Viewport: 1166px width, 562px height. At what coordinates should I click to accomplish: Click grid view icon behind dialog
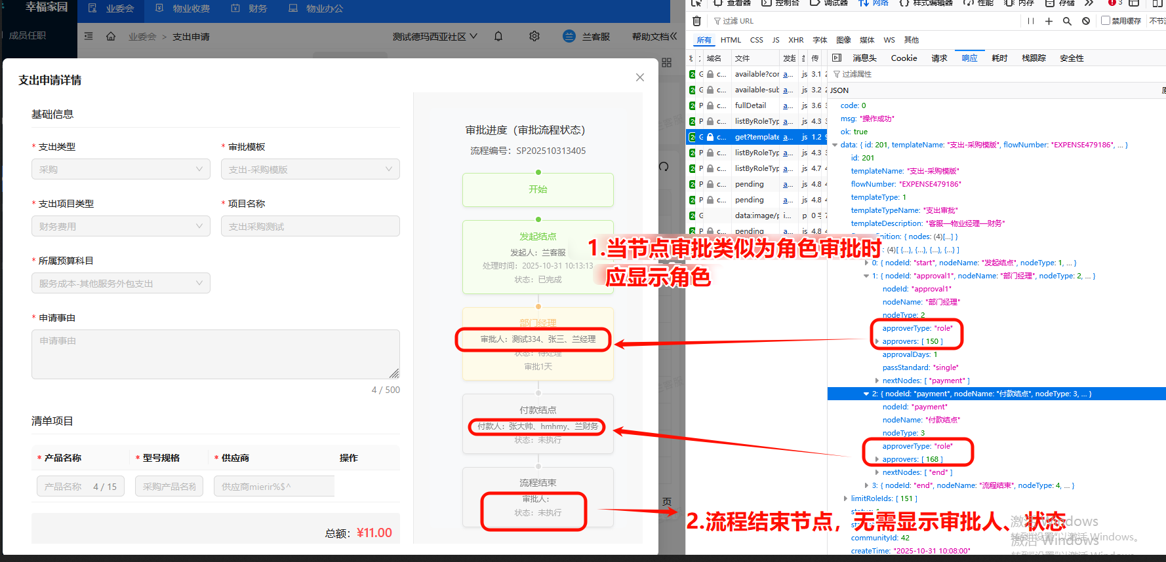[x=667, y=62]
